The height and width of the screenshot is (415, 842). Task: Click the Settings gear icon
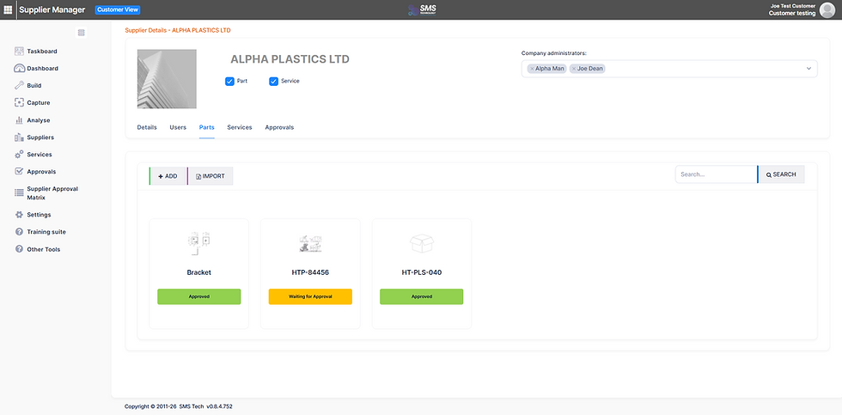[19, 215]
